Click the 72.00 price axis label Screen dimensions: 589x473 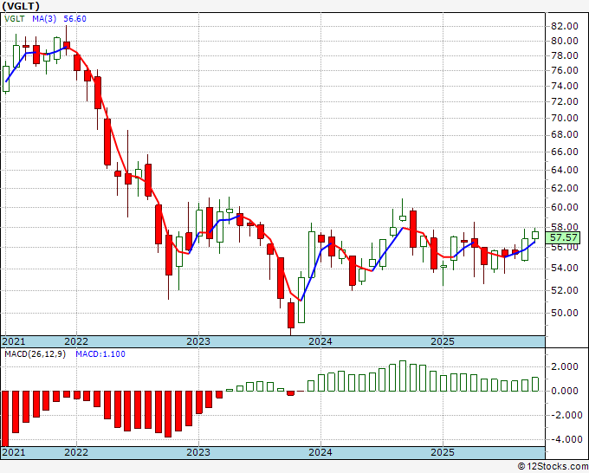(564, 101)
